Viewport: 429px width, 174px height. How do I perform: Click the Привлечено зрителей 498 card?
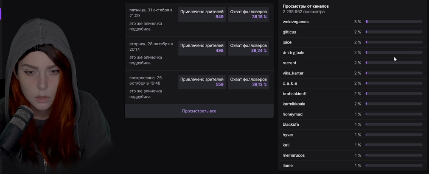[x=202, y=48]
